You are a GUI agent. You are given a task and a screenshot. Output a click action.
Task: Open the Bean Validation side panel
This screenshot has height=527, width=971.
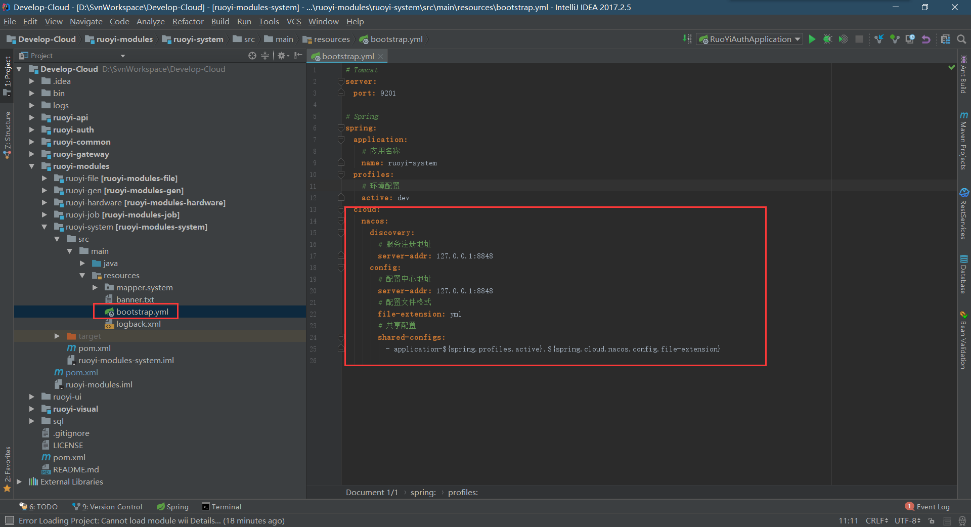[963, 340]
